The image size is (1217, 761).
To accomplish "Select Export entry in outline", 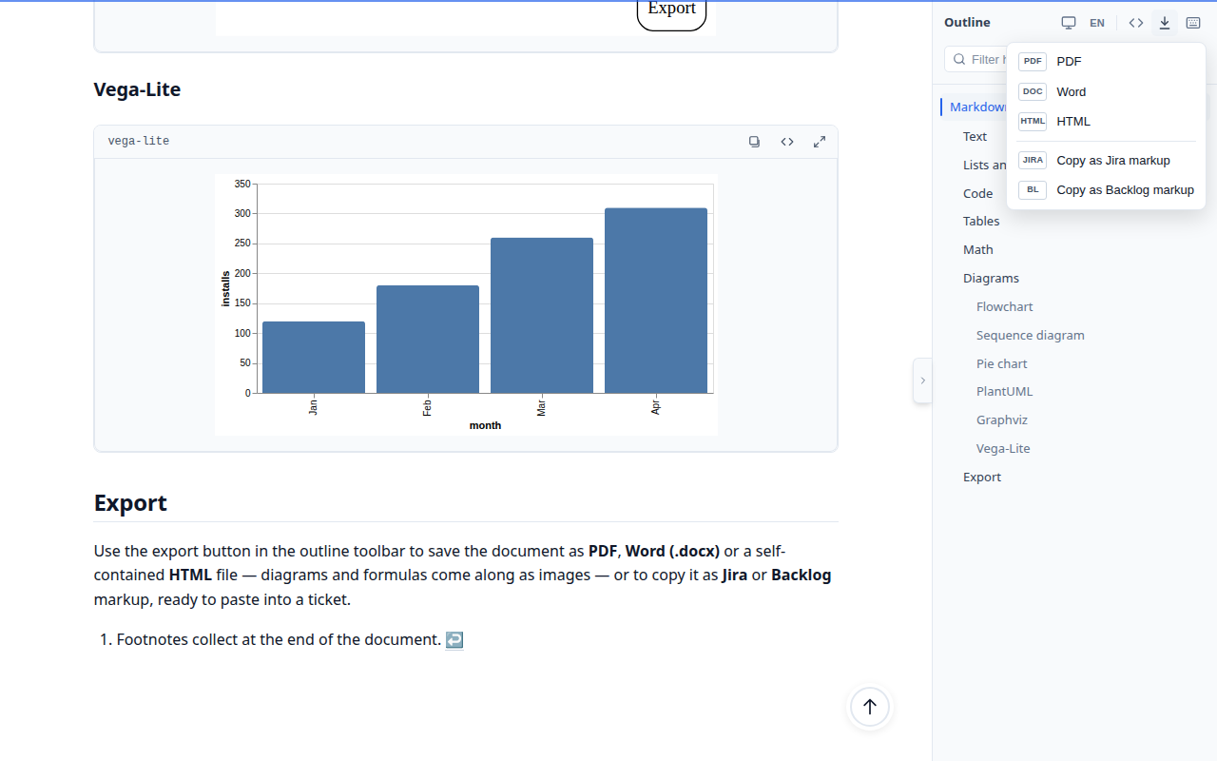I will 981,477.
